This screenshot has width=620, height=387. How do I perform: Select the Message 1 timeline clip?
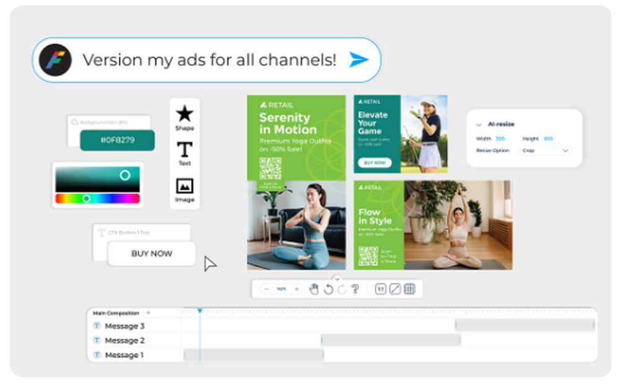tap(254, 355)
